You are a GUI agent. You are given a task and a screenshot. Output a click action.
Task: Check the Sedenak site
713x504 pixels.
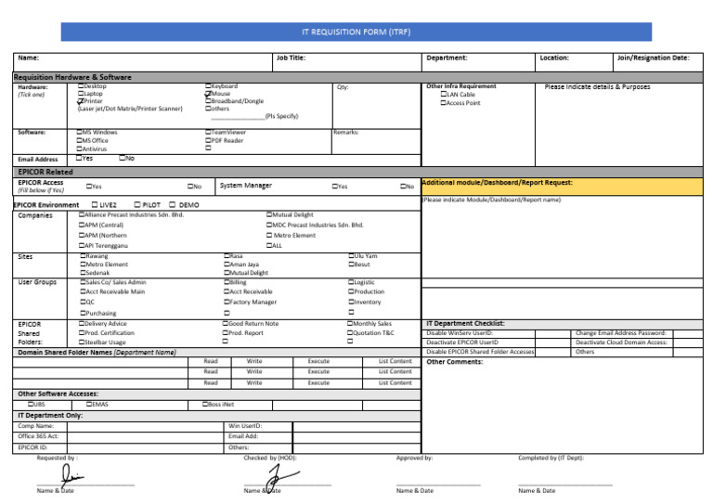click(x=84, y=273)
